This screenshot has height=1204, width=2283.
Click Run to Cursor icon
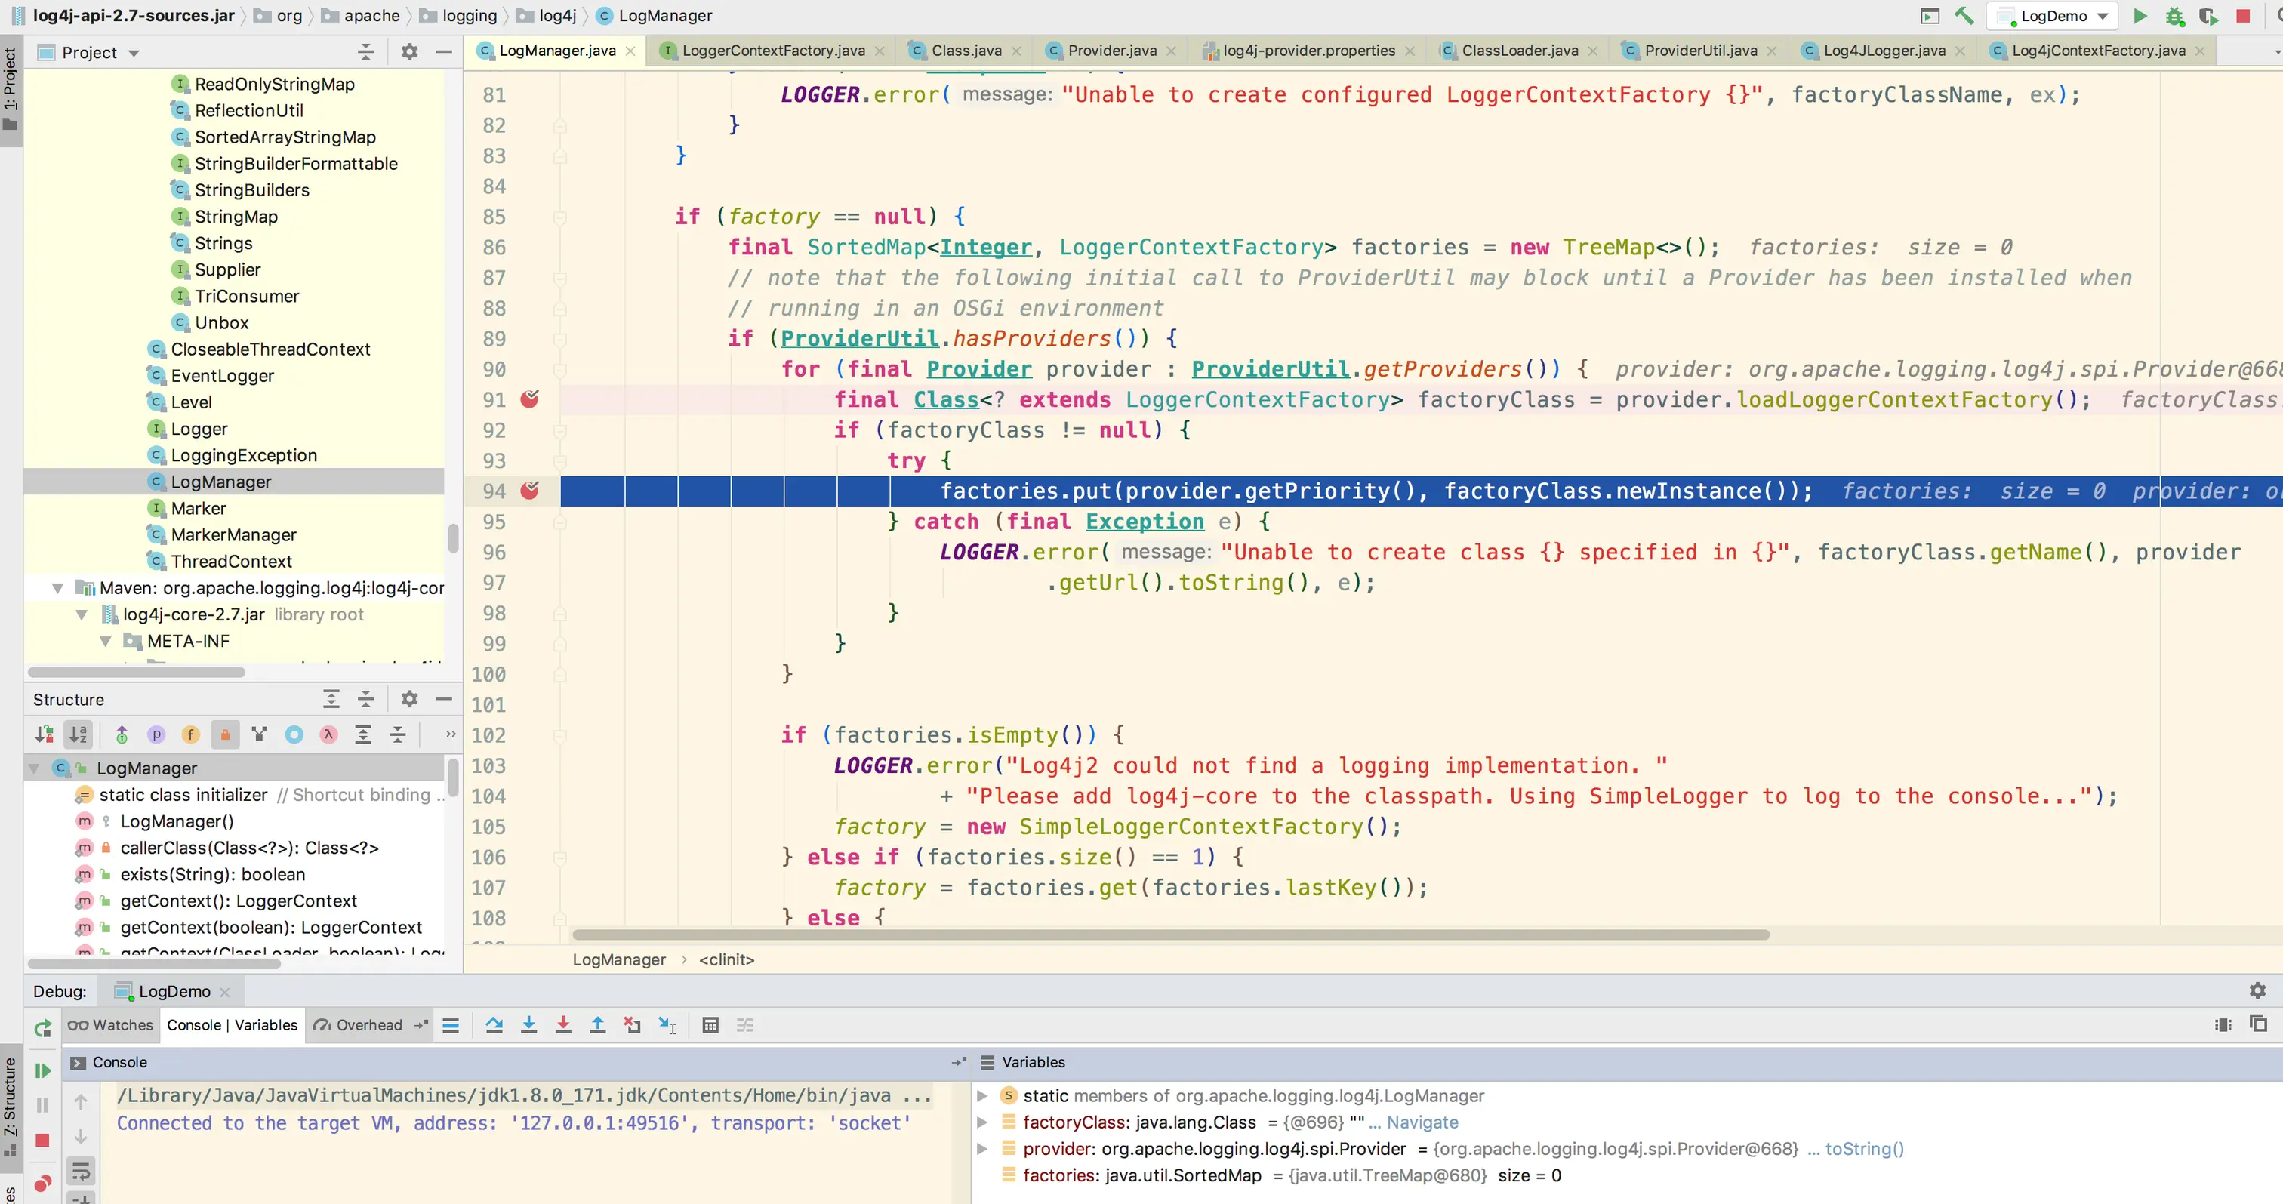coord(667,1025)
